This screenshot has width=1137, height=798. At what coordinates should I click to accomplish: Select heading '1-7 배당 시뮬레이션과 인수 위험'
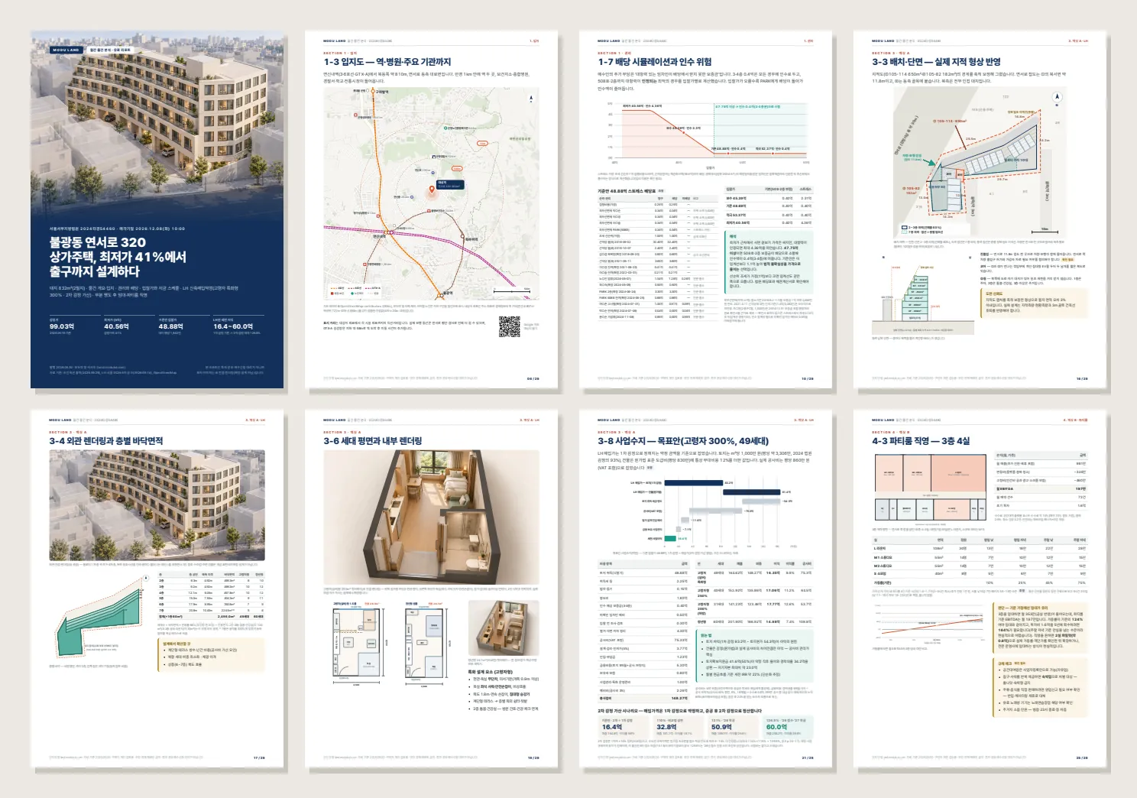click(x=655, y=62)
